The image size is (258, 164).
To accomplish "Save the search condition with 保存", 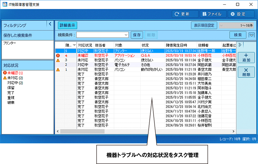I will [137, 35].
